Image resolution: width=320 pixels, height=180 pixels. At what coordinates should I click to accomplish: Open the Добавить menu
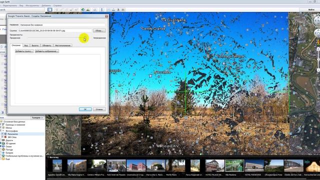46,5
